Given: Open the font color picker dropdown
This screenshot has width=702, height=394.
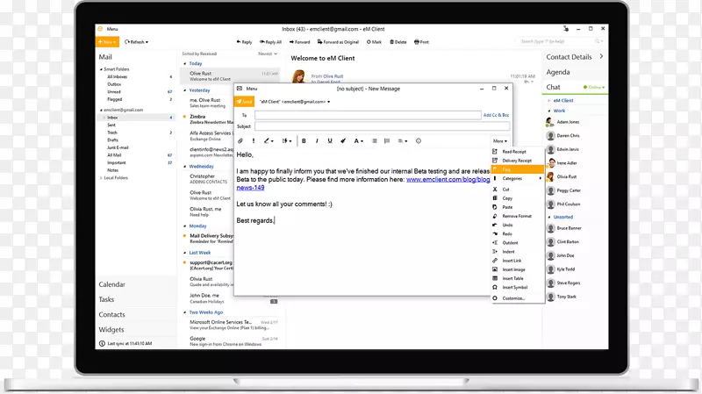Looking at the screenshot, I should (362, 140).
